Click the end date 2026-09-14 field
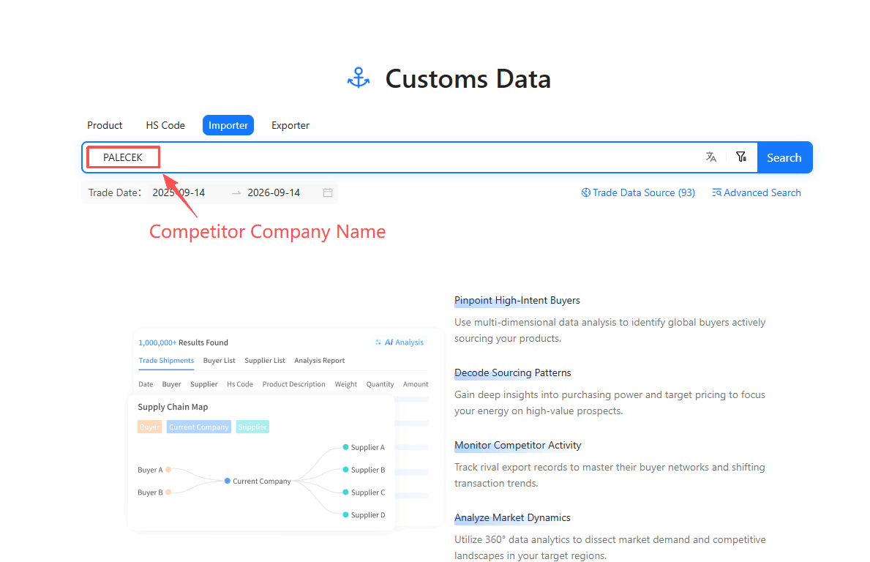 (x=274, y=192)
